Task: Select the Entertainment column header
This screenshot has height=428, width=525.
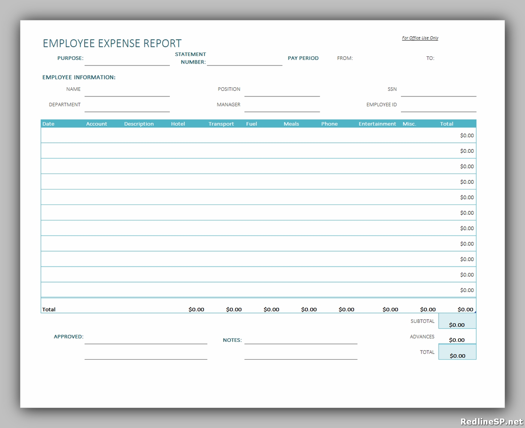Action: [x=377, y=124]
